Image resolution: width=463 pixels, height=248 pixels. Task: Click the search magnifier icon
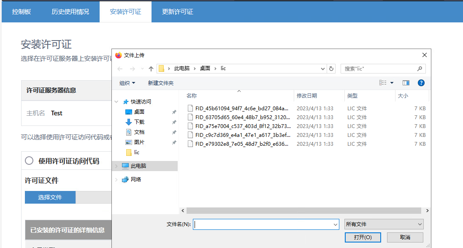420,68
